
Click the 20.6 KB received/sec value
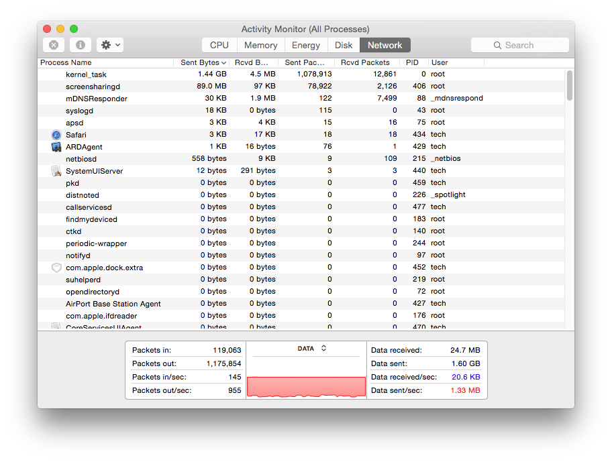click(466, 377)
